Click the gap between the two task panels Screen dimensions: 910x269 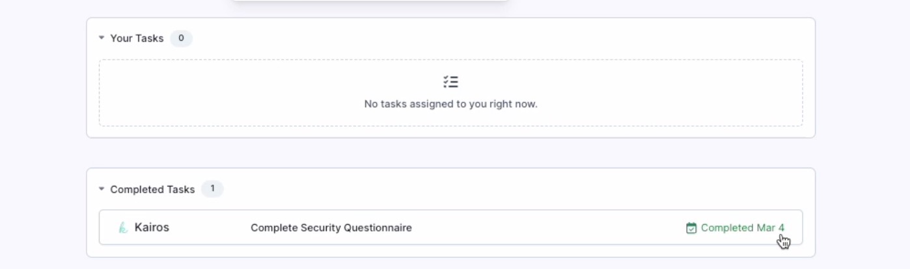450,153
